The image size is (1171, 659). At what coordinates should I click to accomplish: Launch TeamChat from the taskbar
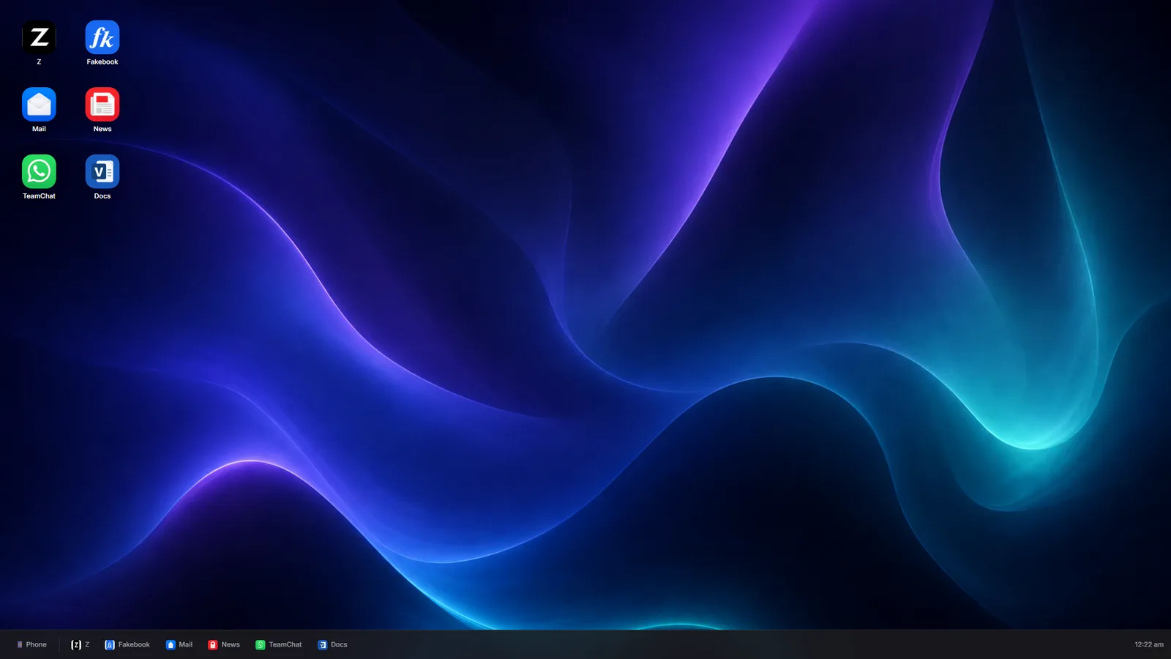tap(279, 644)
